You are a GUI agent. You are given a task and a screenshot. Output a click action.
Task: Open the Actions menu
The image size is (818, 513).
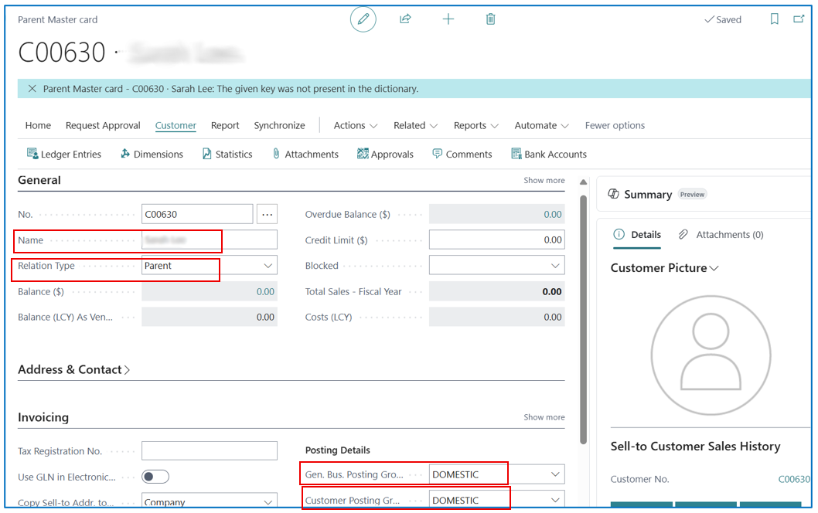(x=356, y=125)
